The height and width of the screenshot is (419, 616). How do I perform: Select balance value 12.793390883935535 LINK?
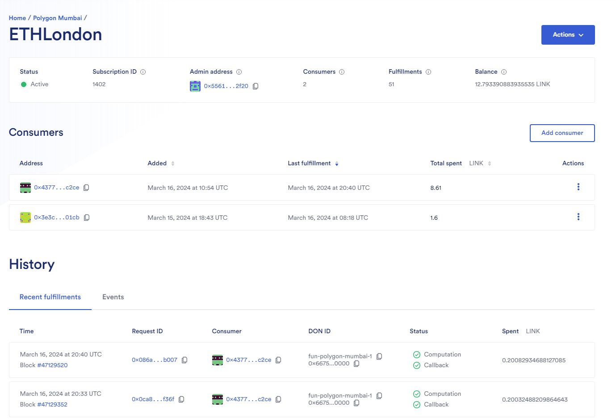512,84
